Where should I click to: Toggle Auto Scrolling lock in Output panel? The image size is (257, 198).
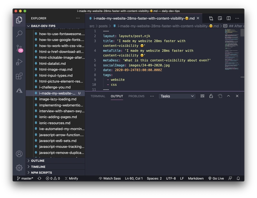coord(211,96)
